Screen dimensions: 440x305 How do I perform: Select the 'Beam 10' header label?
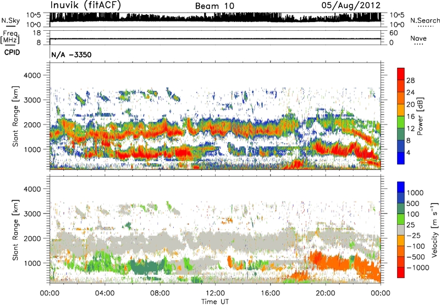215,6
